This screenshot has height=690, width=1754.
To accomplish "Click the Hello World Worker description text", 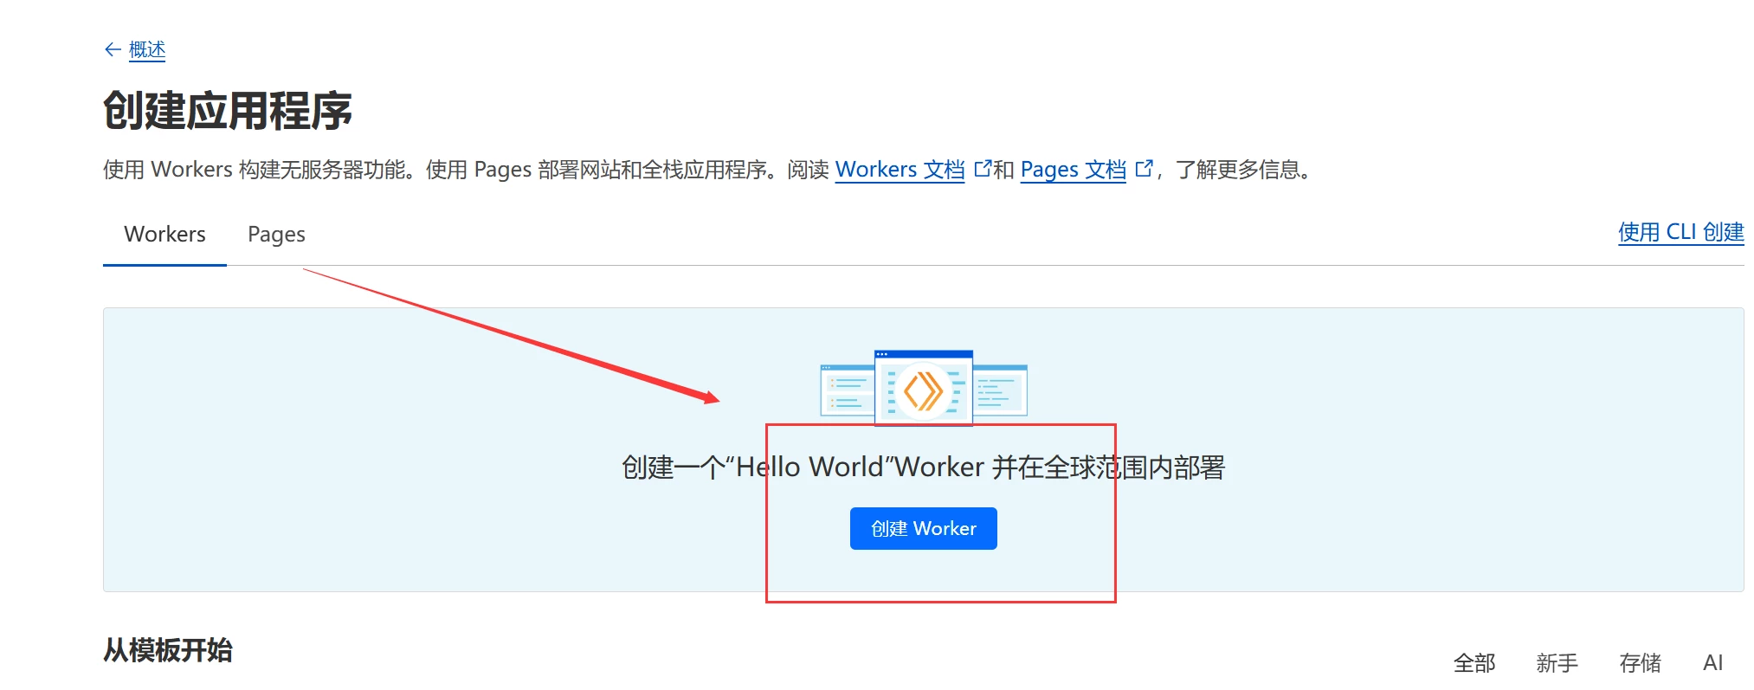I will [923, 468].
